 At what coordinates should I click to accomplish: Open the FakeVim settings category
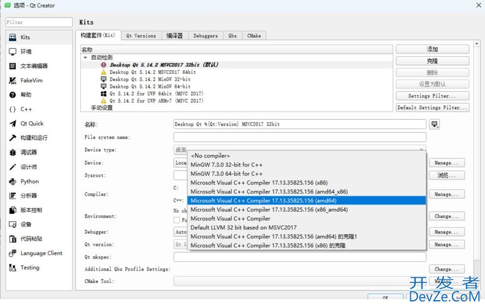(x=39, y=81)
